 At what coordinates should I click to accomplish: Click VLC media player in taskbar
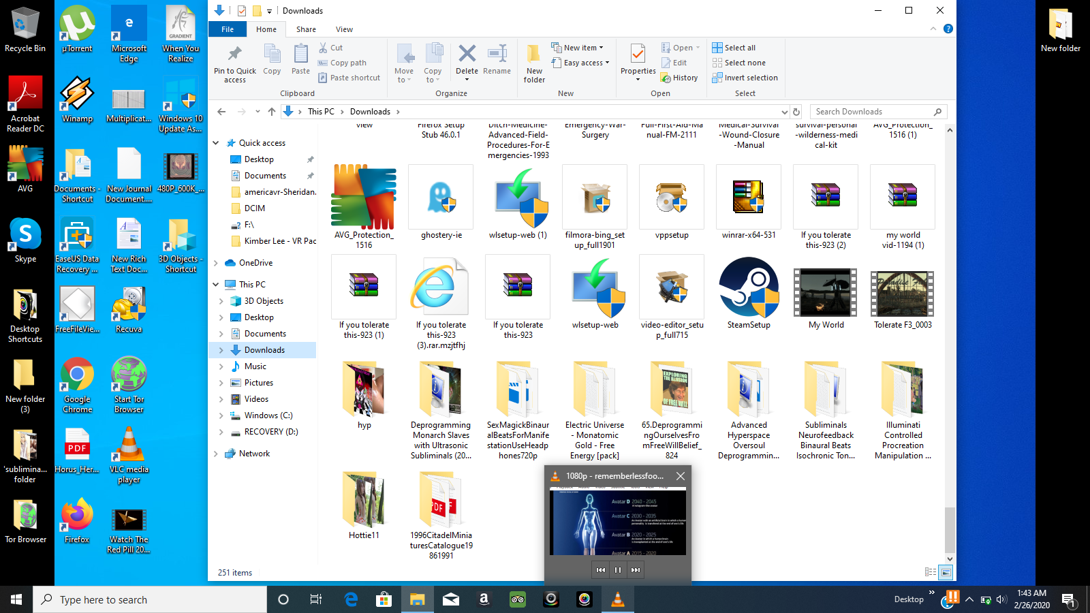617,599
